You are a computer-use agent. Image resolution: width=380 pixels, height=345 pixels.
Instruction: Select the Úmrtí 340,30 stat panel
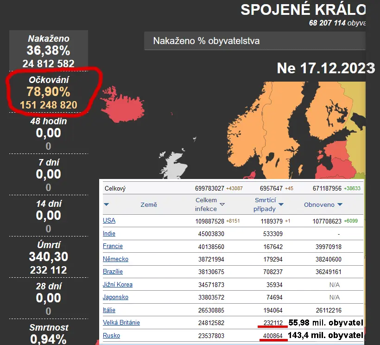click(48, 257)
